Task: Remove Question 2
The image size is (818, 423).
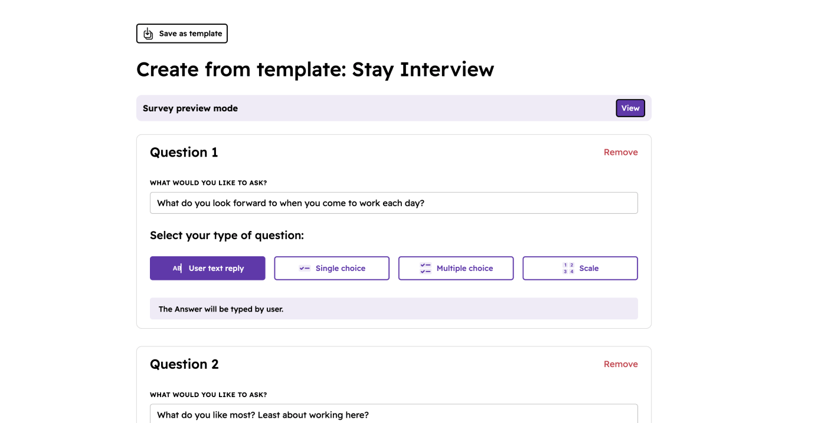Action: point(620,364)
